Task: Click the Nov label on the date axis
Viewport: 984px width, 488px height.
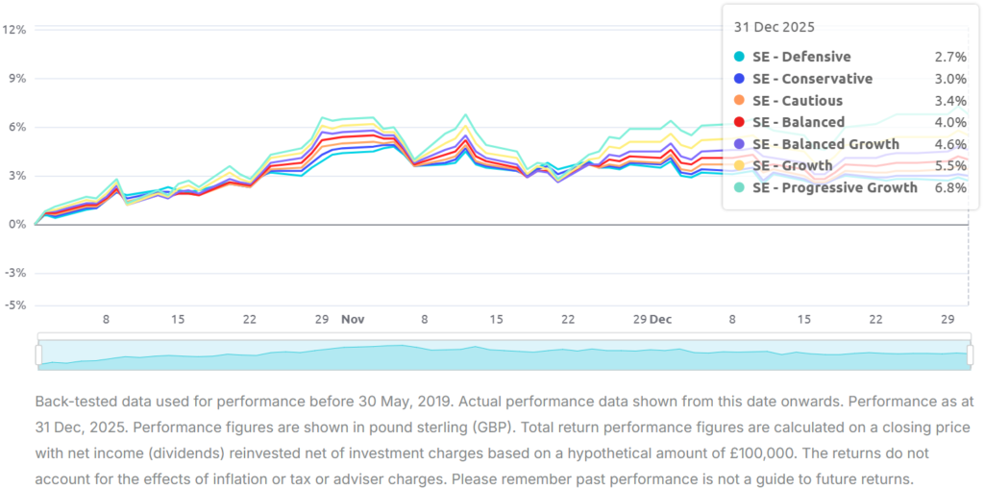Action: (353, 319)
